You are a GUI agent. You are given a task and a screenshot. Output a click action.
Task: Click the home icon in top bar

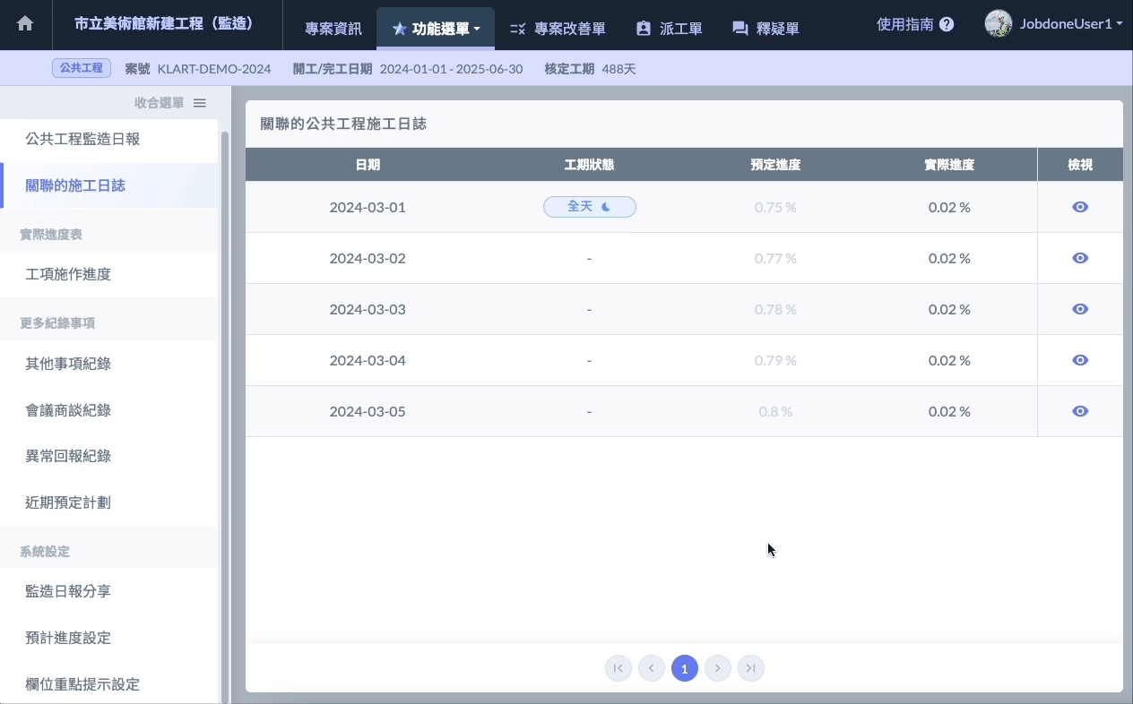click(x=25, y=25)
